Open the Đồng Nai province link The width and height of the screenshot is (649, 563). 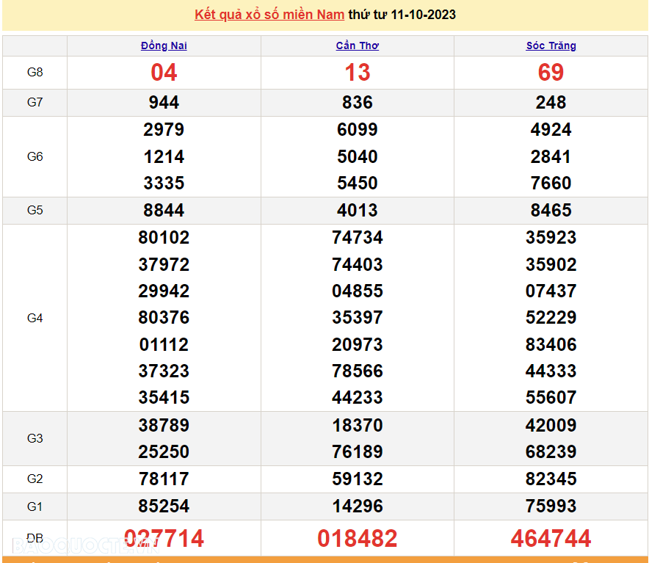[x=164, y=46]
